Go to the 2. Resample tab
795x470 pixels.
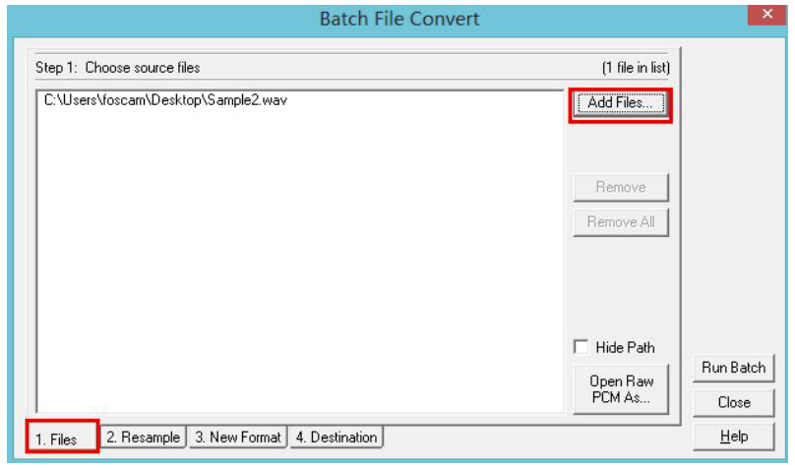click(144, 437)
